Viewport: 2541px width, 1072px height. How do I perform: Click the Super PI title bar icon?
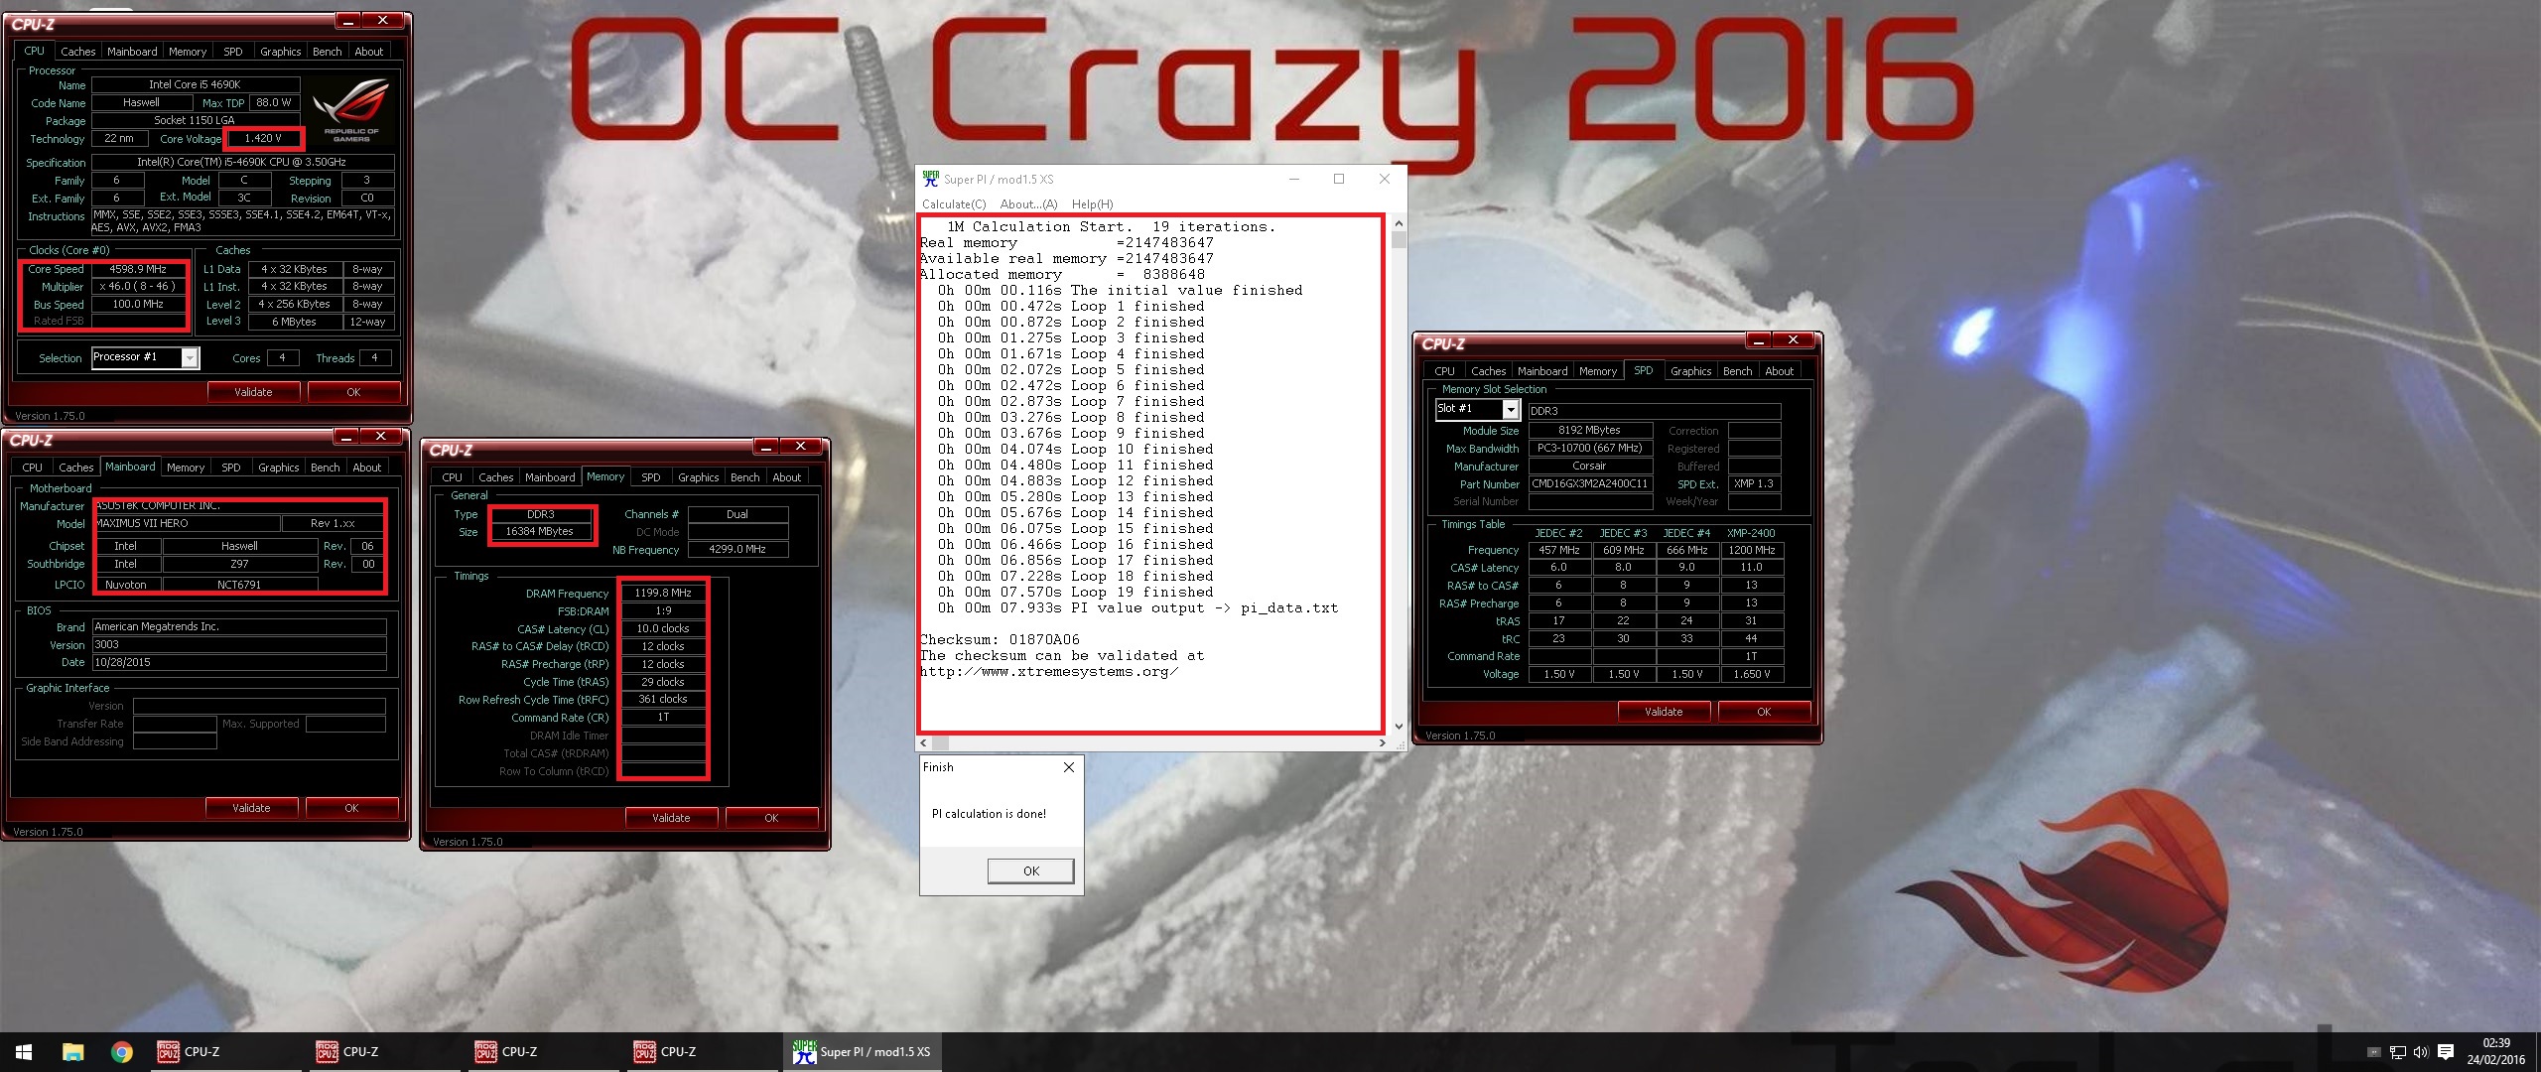pos(930,179)
